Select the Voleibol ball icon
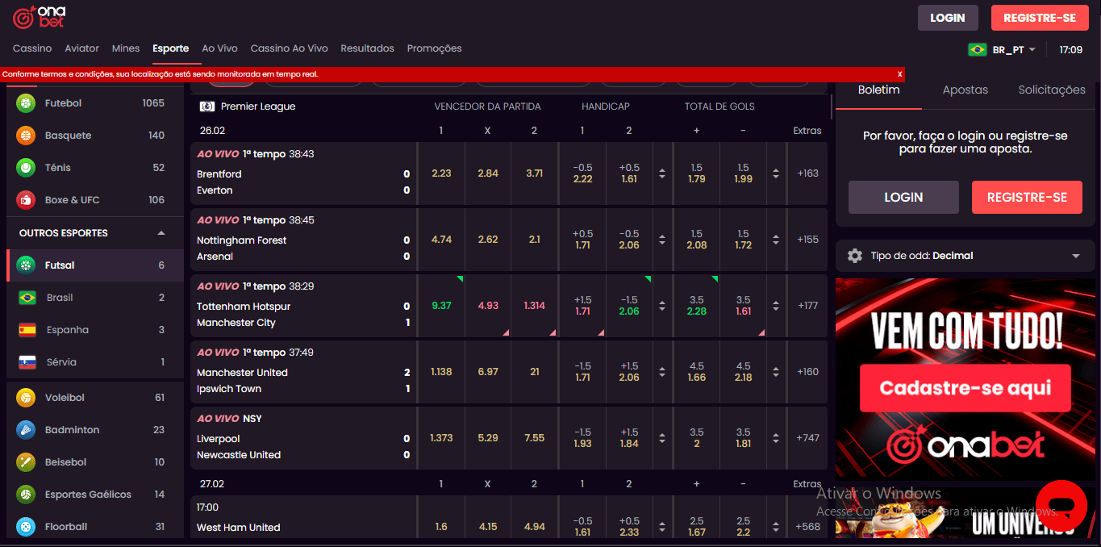Viewport: 1101px width, 547px height. (26, 398)
